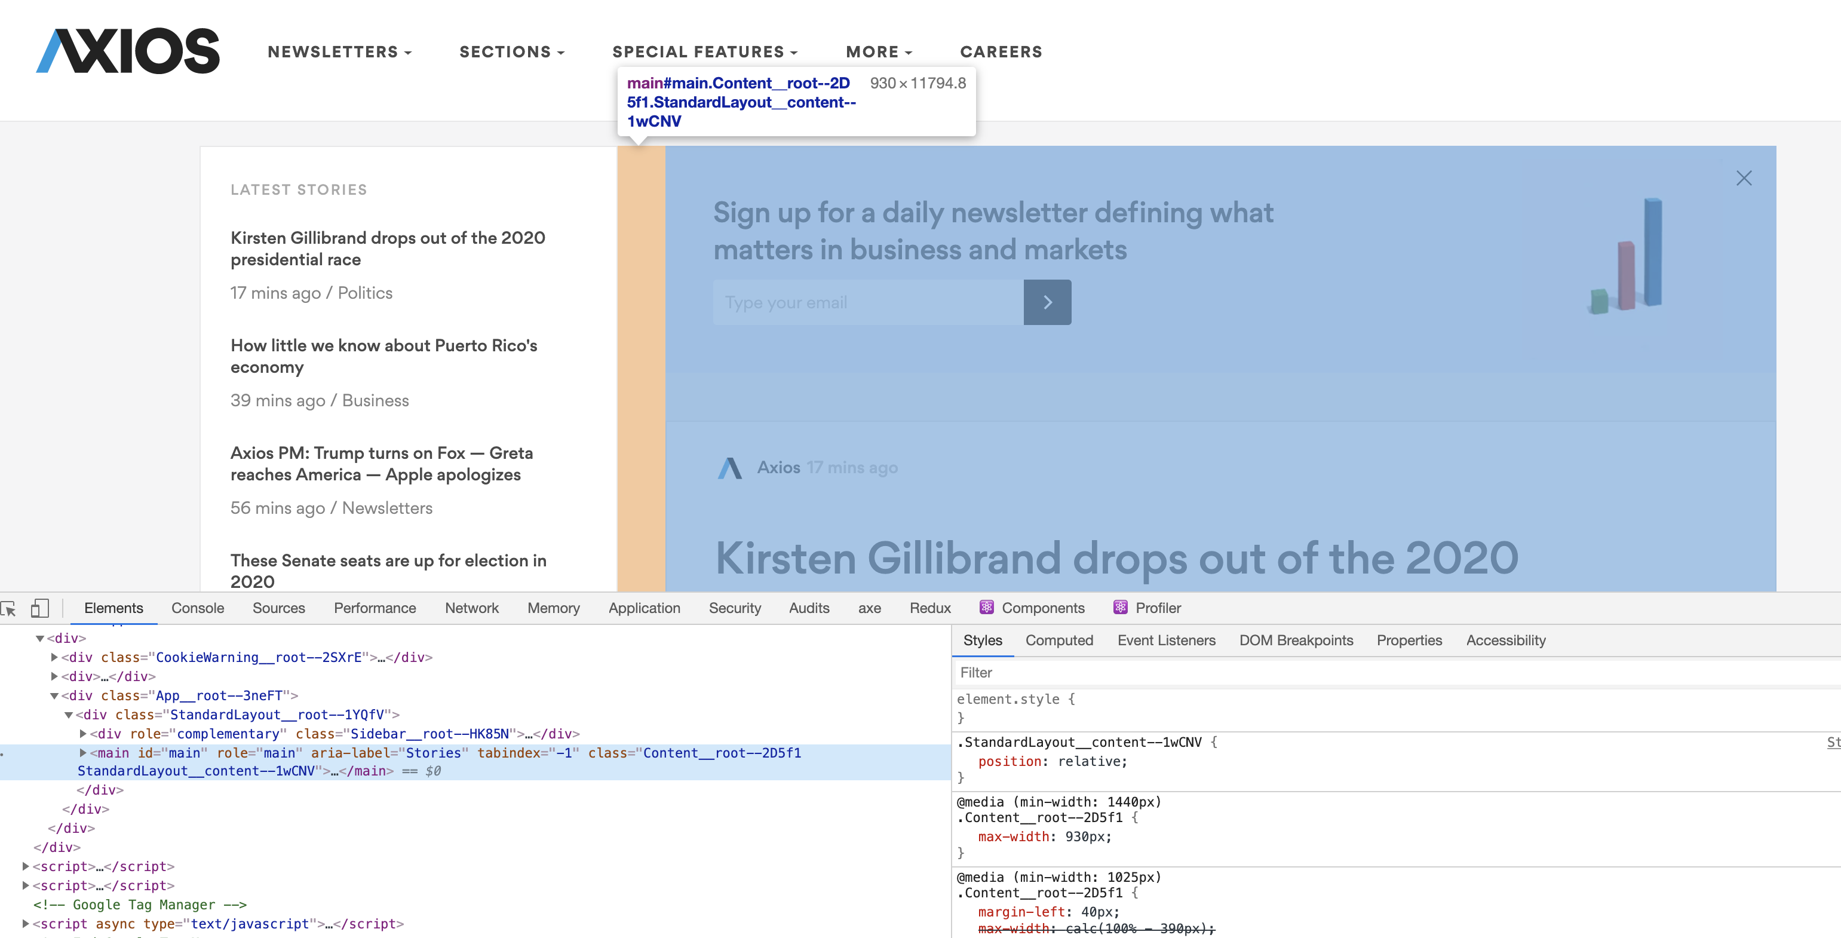Open the Application tab
The width and height of the screenshot is (1841, 938).
(644, 608)
